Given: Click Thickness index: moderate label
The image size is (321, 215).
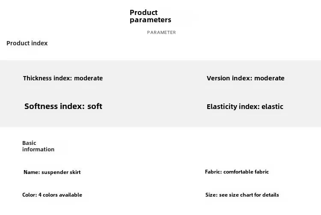Looking at the screenshot, I should pyautogui.click(x=63, y=78).
